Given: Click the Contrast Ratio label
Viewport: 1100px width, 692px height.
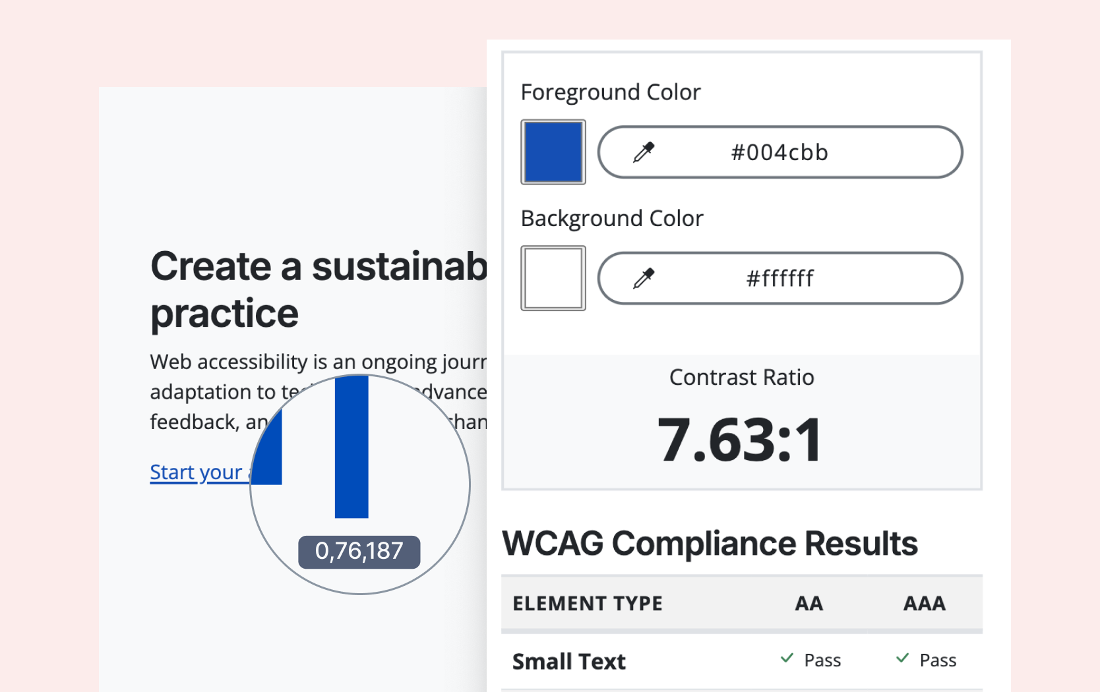Looking at the screenshot, I should click(741, 378).
